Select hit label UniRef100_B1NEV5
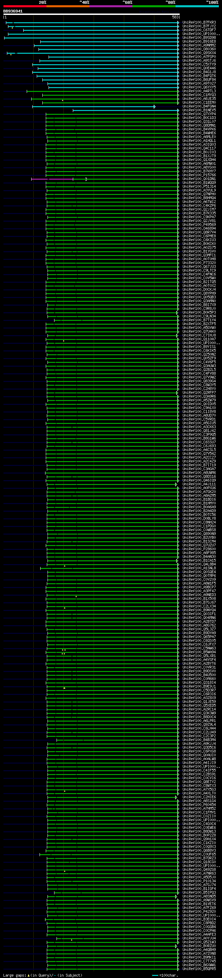This screenshot has height=978, width=222. point(199,110)
